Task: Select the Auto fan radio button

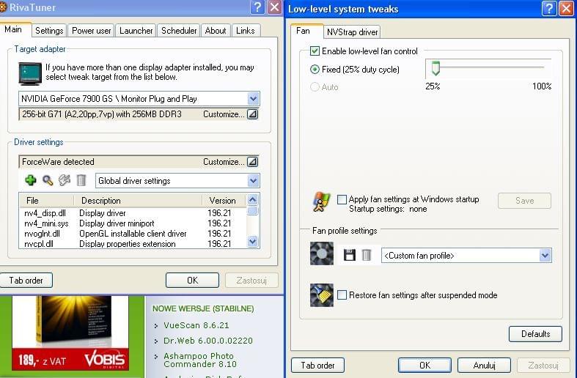Action: click(315, 86)
